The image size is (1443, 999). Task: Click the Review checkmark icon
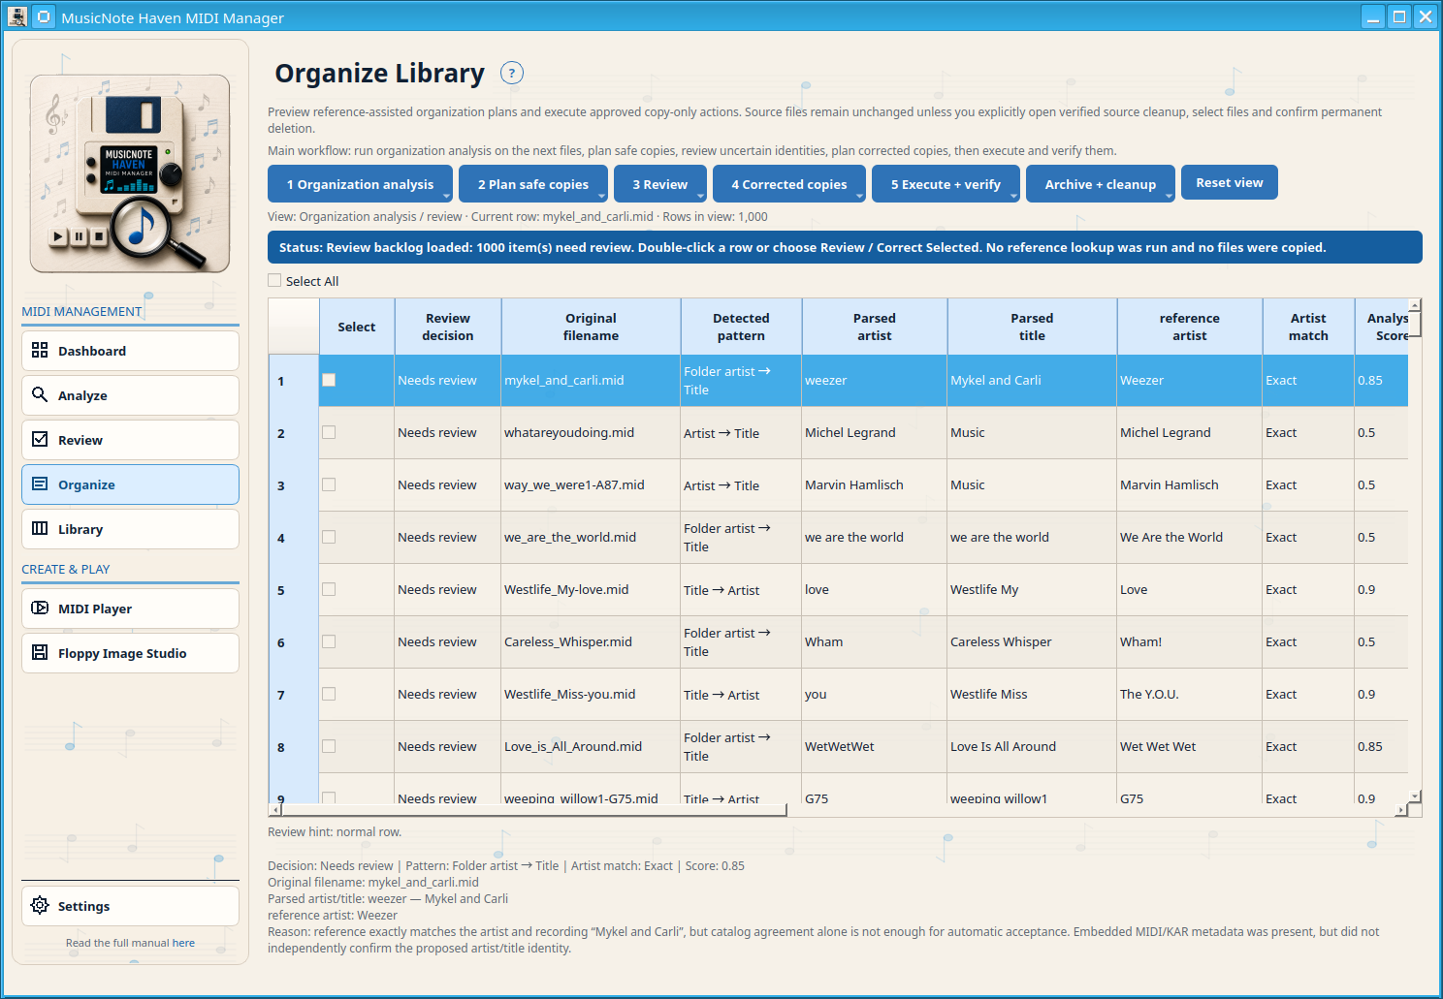pos(40,439)
